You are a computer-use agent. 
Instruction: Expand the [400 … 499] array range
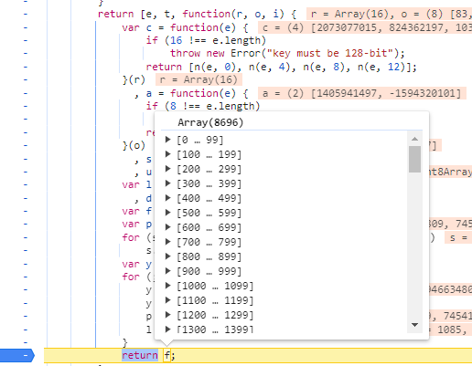(x=167, y=198)
